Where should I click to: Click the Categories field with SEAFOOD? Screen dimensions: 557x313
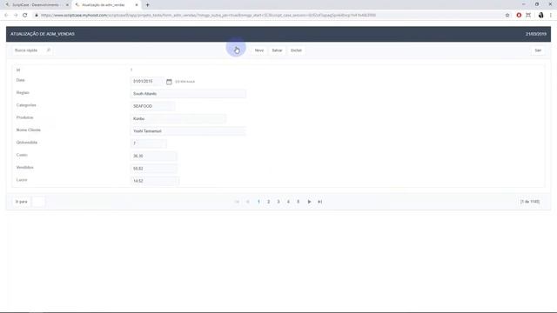coord(152,106)
